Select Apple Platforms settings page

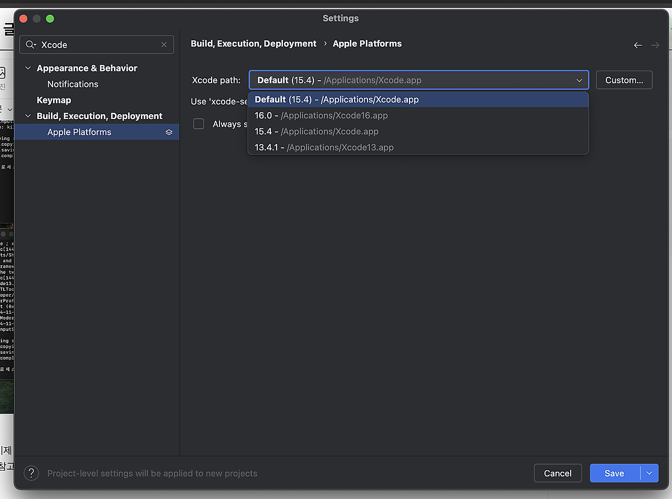97,132
